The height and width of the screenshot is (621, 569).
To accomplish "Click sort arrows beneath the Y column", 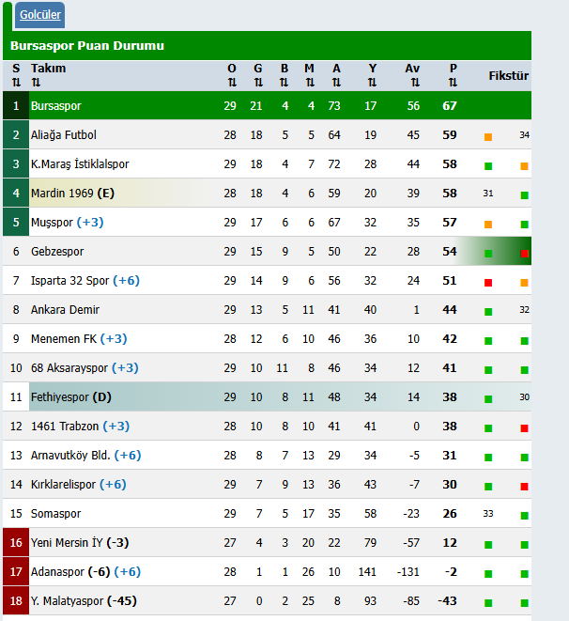I will point(372,83).
